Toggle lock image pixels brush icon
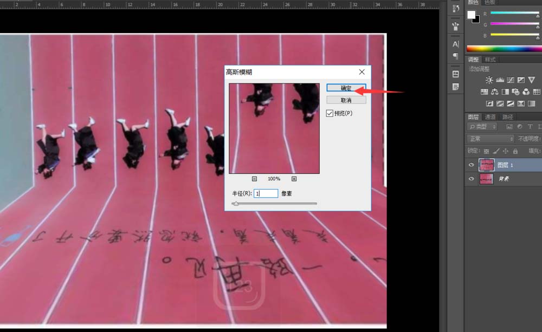Image resolution: width=542 pixels, height=332 pixels. pyautogui.click(x=496, y=151)
